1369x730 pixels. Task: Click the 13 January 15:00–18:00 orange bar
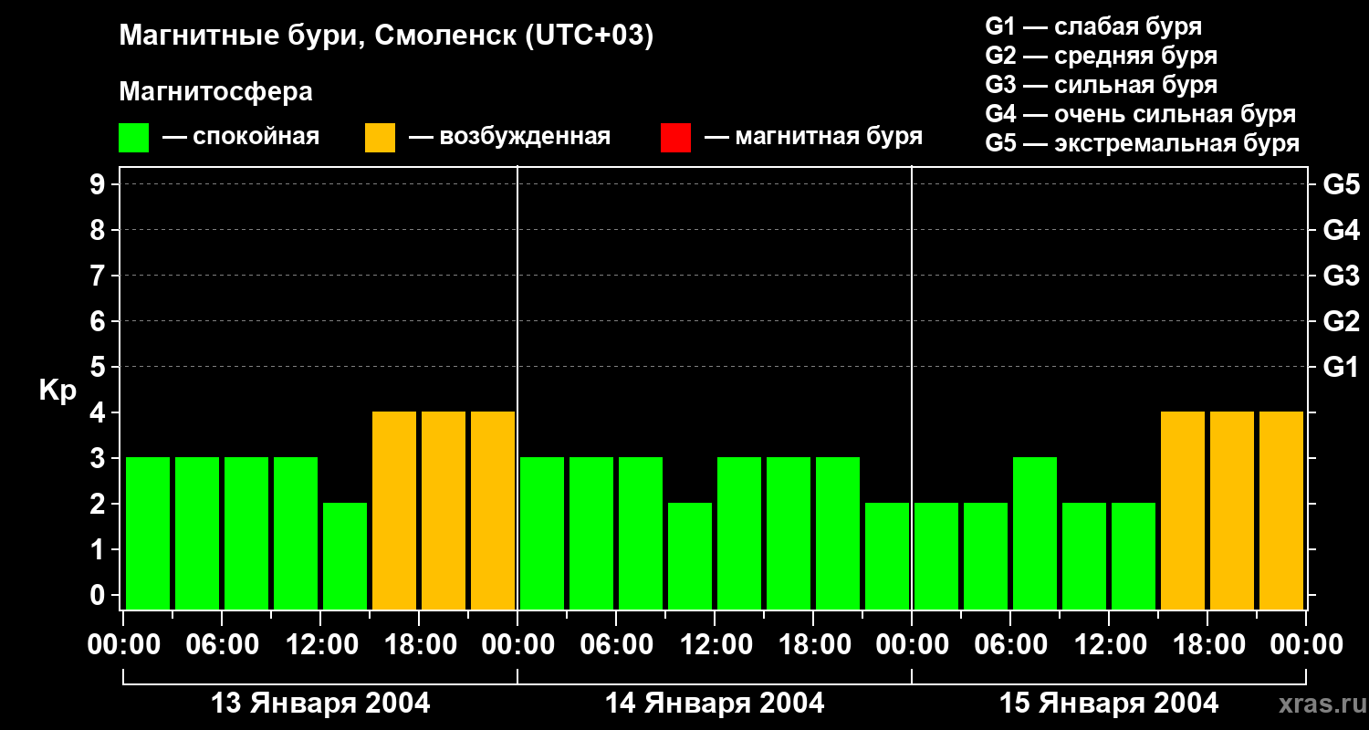click(x=394, y=510)
